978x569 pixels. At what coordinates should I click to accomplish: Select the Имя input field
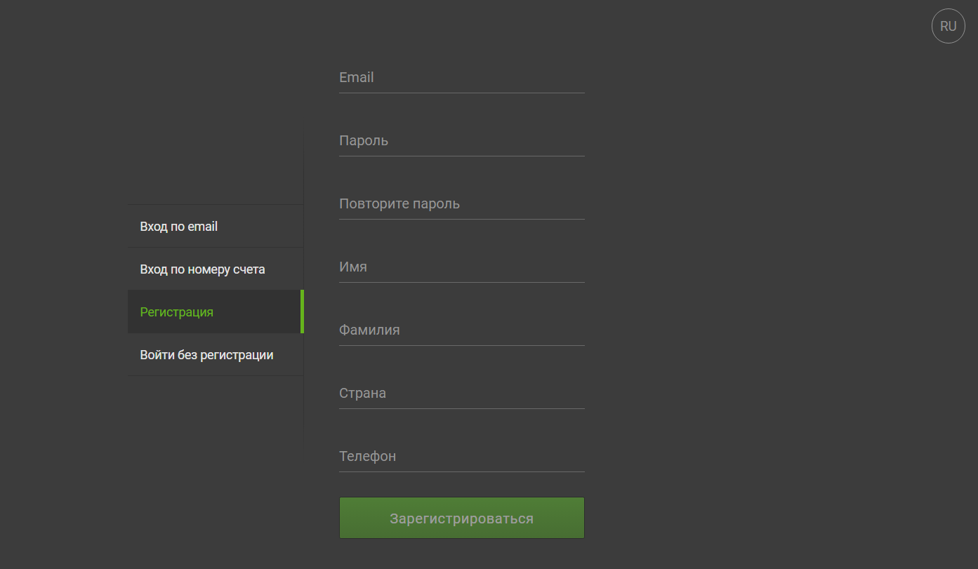pos(462,267)
